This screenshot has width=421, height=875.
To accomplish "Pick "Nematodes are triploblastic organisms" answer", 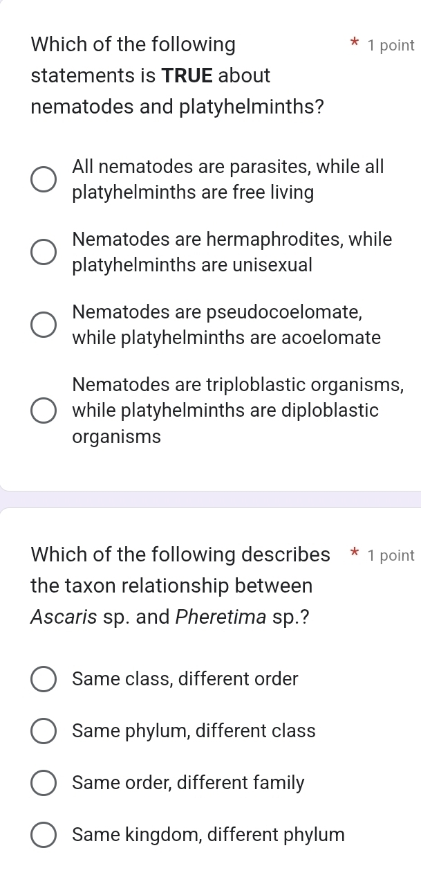I will 43,410.
